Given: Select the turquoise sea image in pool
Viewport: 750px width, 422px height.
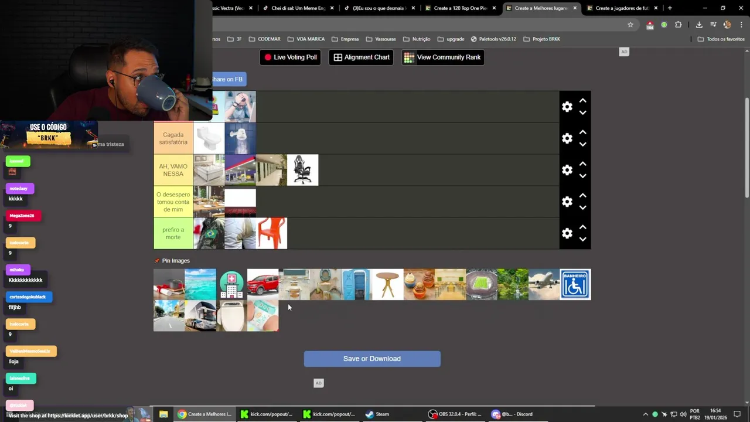Looking at the screenshot, I should pos(200,284).
